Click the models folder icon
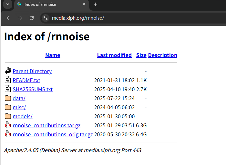The image size is (226, 165). [x=8, y=116]
